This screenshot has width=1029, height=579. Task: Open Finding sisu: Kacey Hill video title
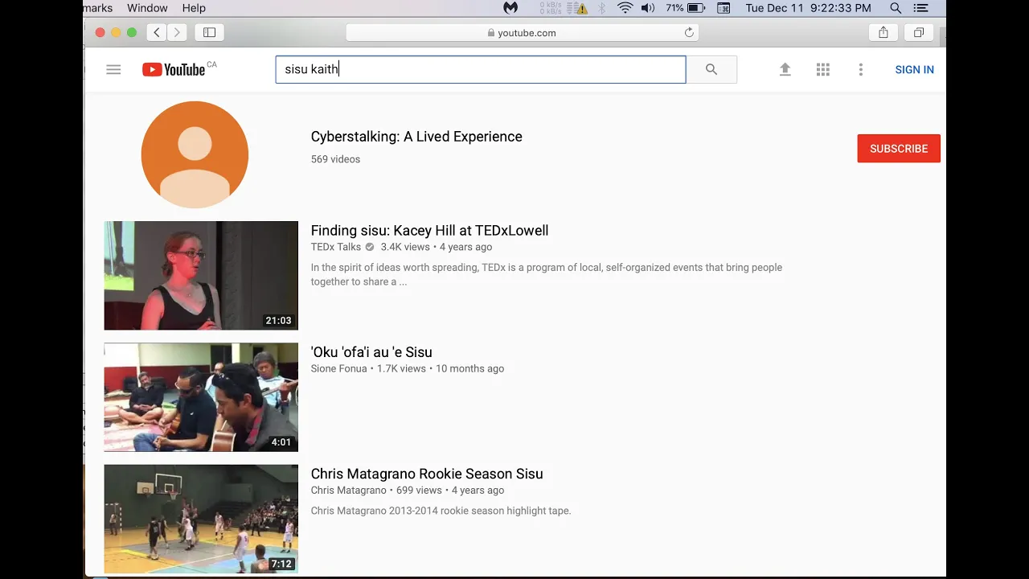point(429,231)
